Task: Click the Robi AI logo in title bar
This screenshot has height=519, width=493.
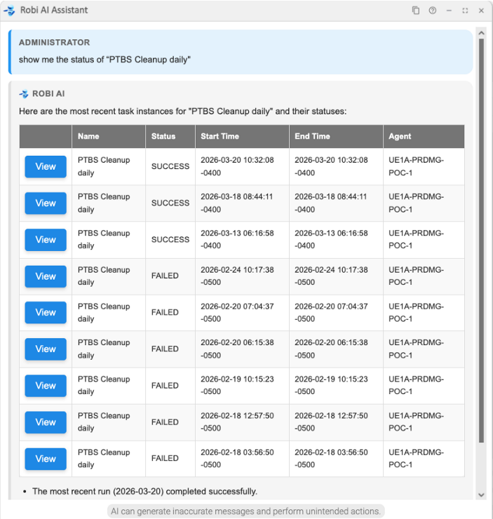Action: pyautogui.click(x=10, y=11)
